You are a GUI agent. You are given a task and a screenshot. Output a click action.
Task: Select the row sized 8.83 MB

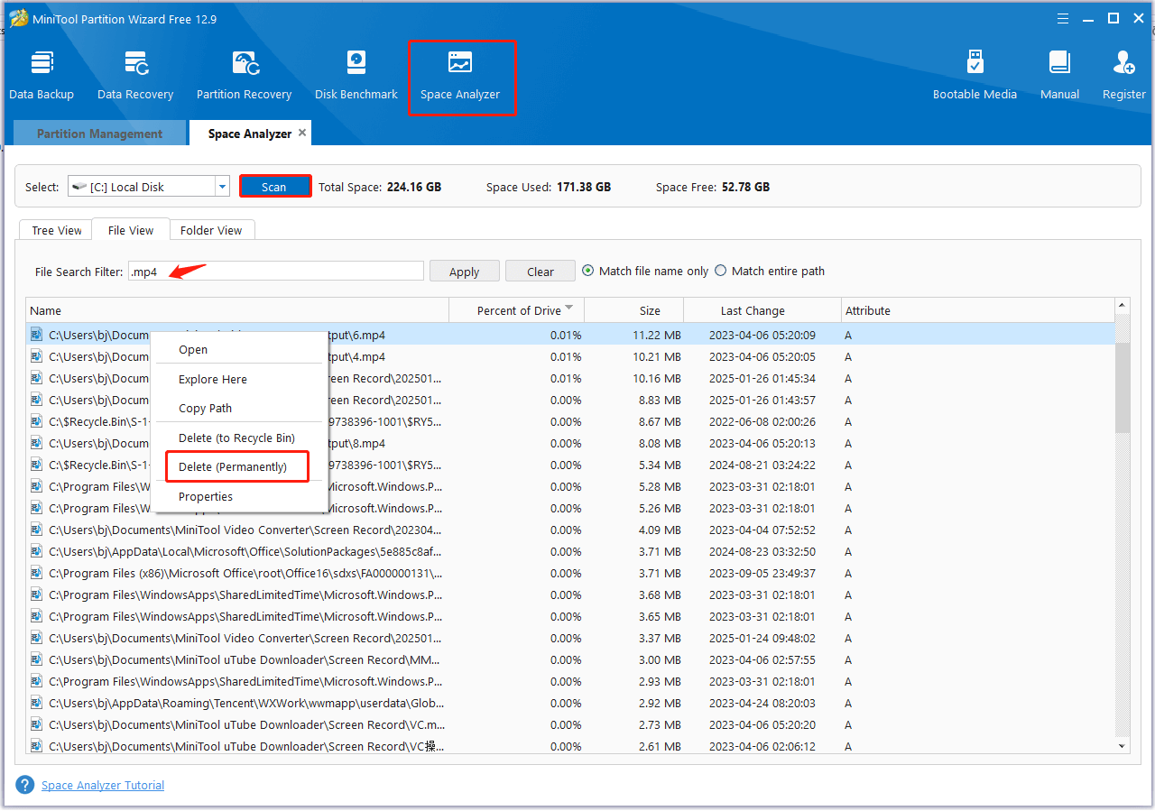[570, 400]
